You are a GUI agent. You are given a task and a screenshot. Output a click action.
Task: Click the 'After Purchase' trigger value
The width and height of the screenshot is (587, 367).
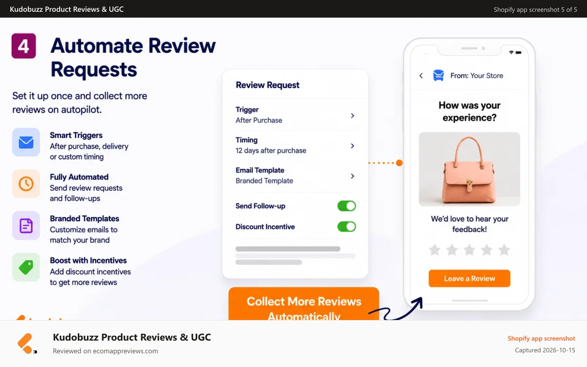[259, 120]
